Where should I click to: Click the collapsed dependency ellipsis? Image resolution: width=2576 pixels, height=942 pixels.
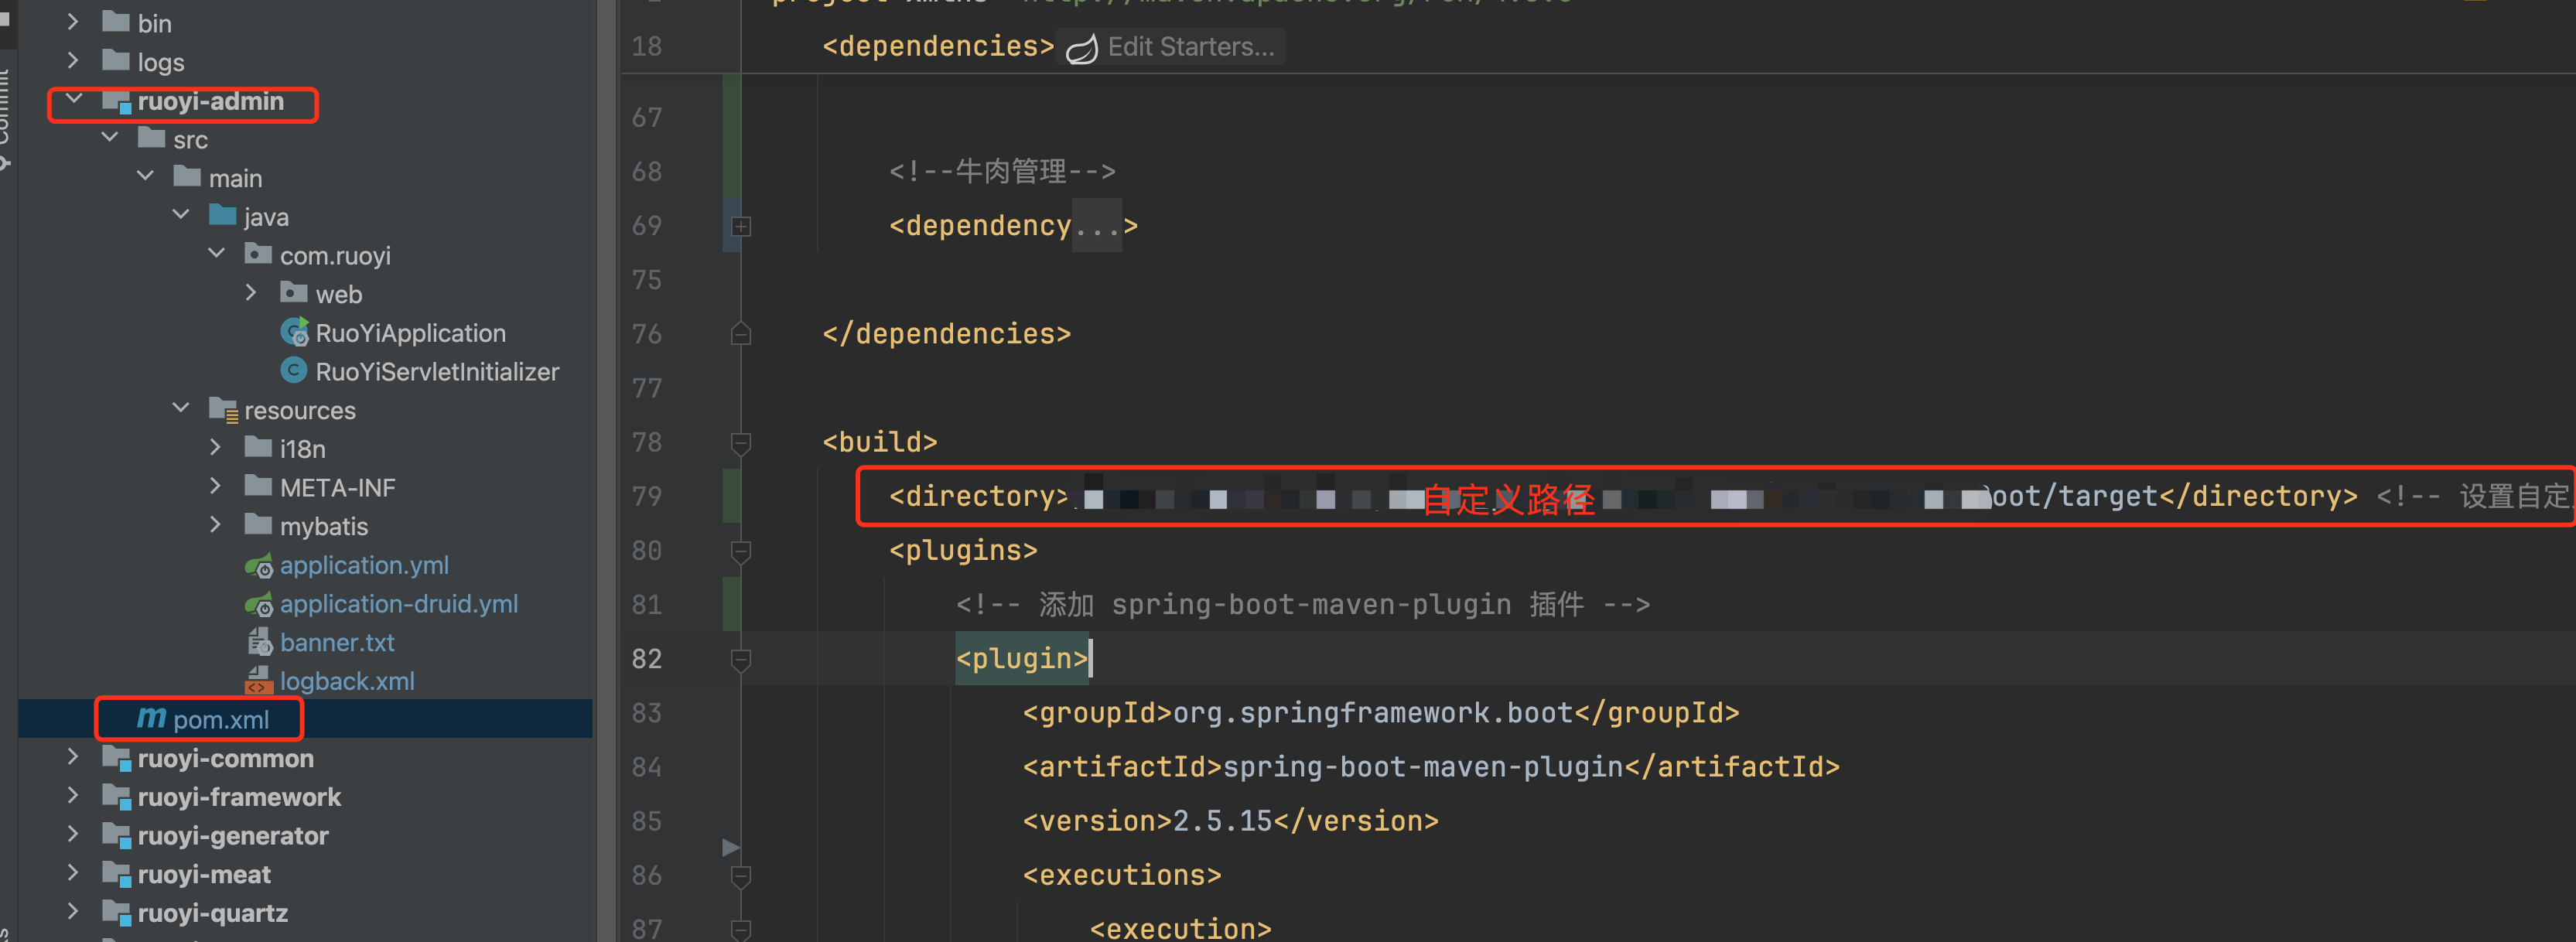pos(1096,226)
